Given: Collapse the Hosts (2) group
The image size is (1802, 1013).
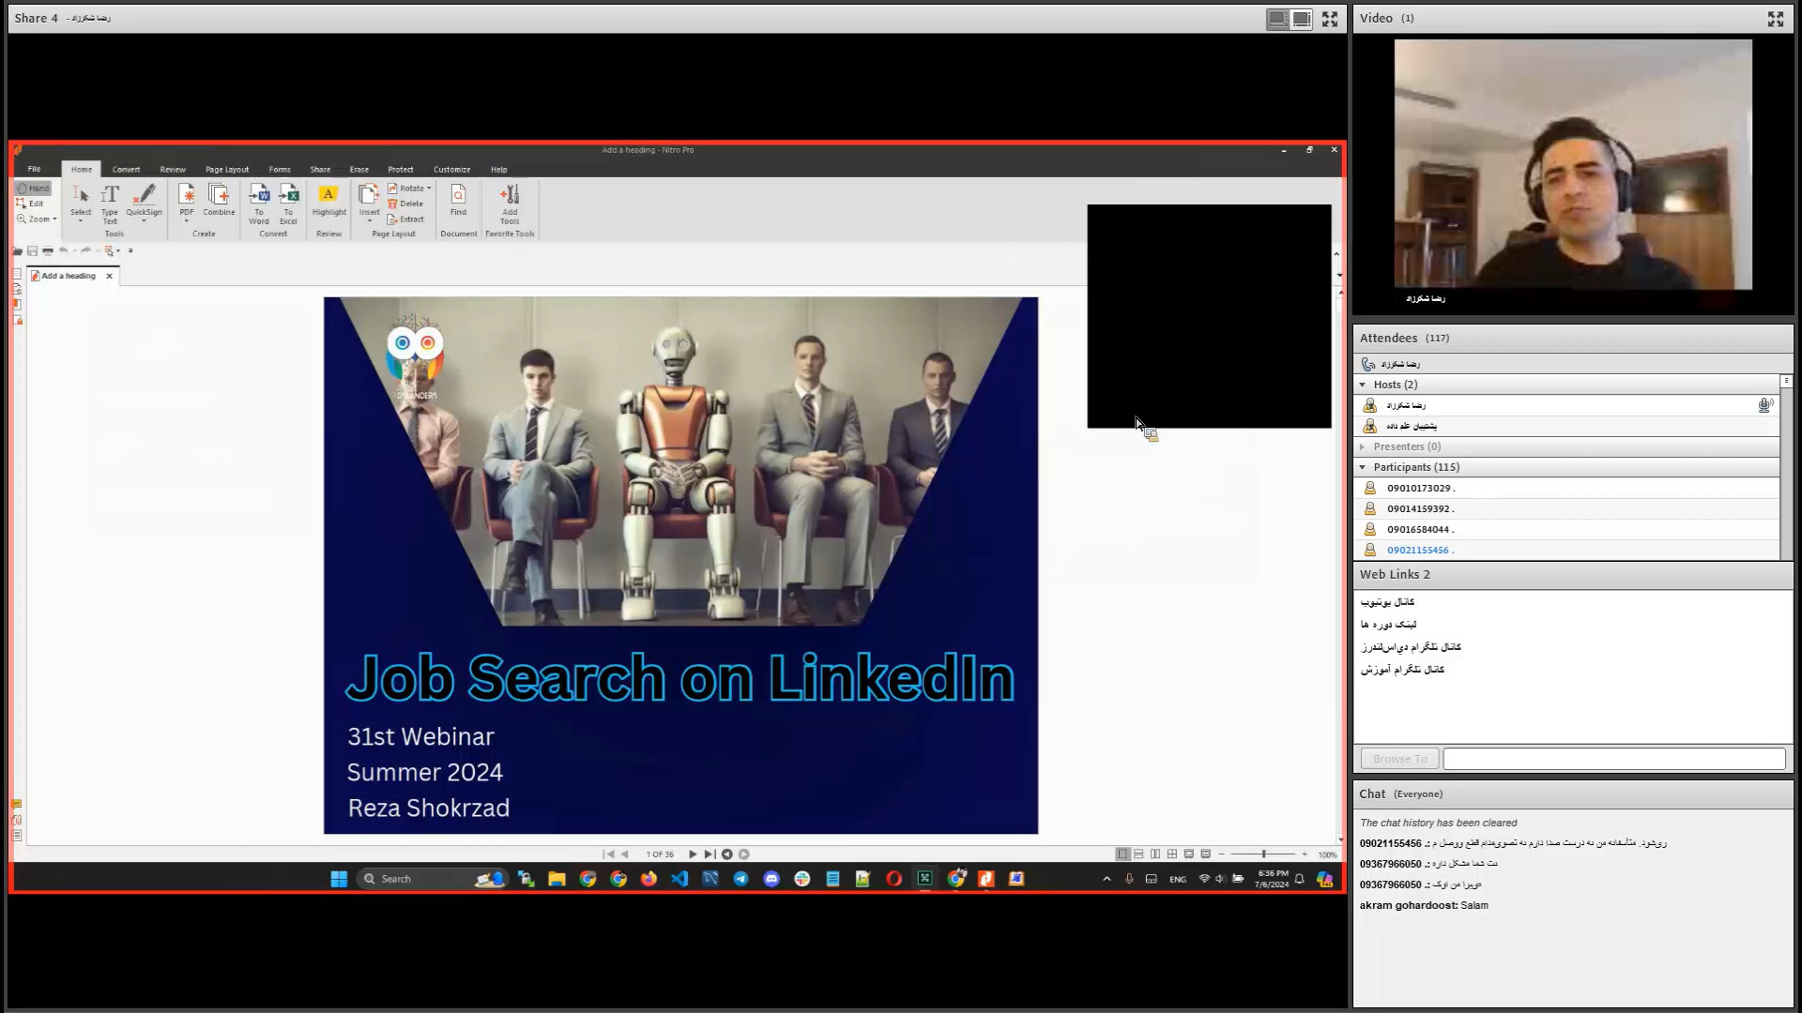Looking at the screenshot, I should click(1363, 385).
